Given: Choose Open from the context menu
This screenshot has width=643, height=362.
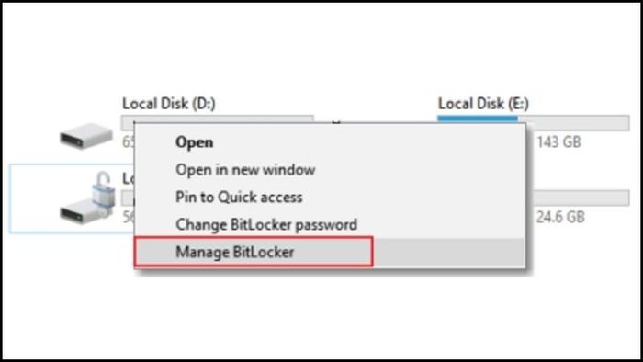Looking at the screenshot, I should [194, 142].
